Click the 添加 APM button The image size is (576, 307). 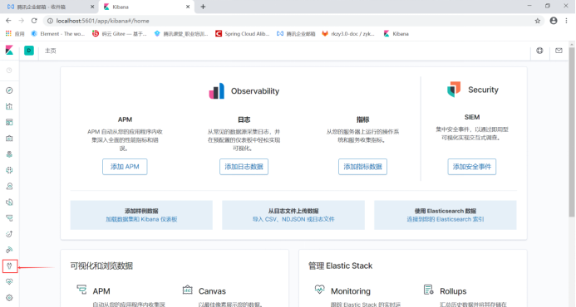click(125, 167)
